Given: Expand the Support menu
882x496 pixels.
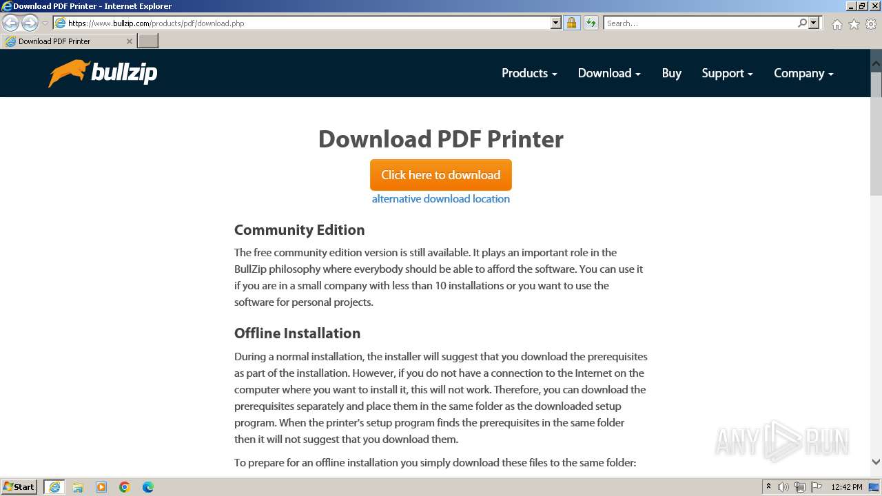Looking at the screenshot, I should (x=727, y=73).
